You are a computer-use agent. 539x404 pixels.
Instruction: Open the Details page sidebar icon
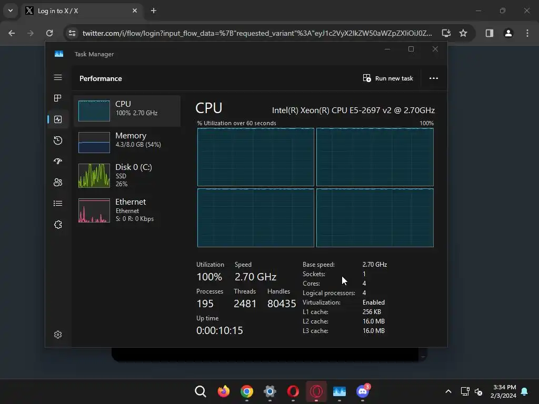pos(58,204)
